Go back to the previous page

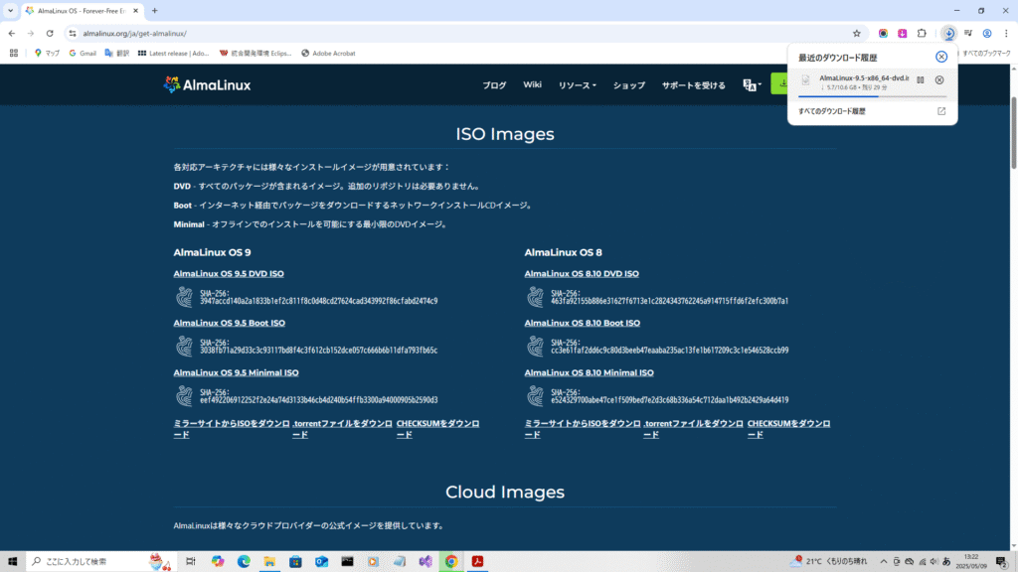coord(12,33)
